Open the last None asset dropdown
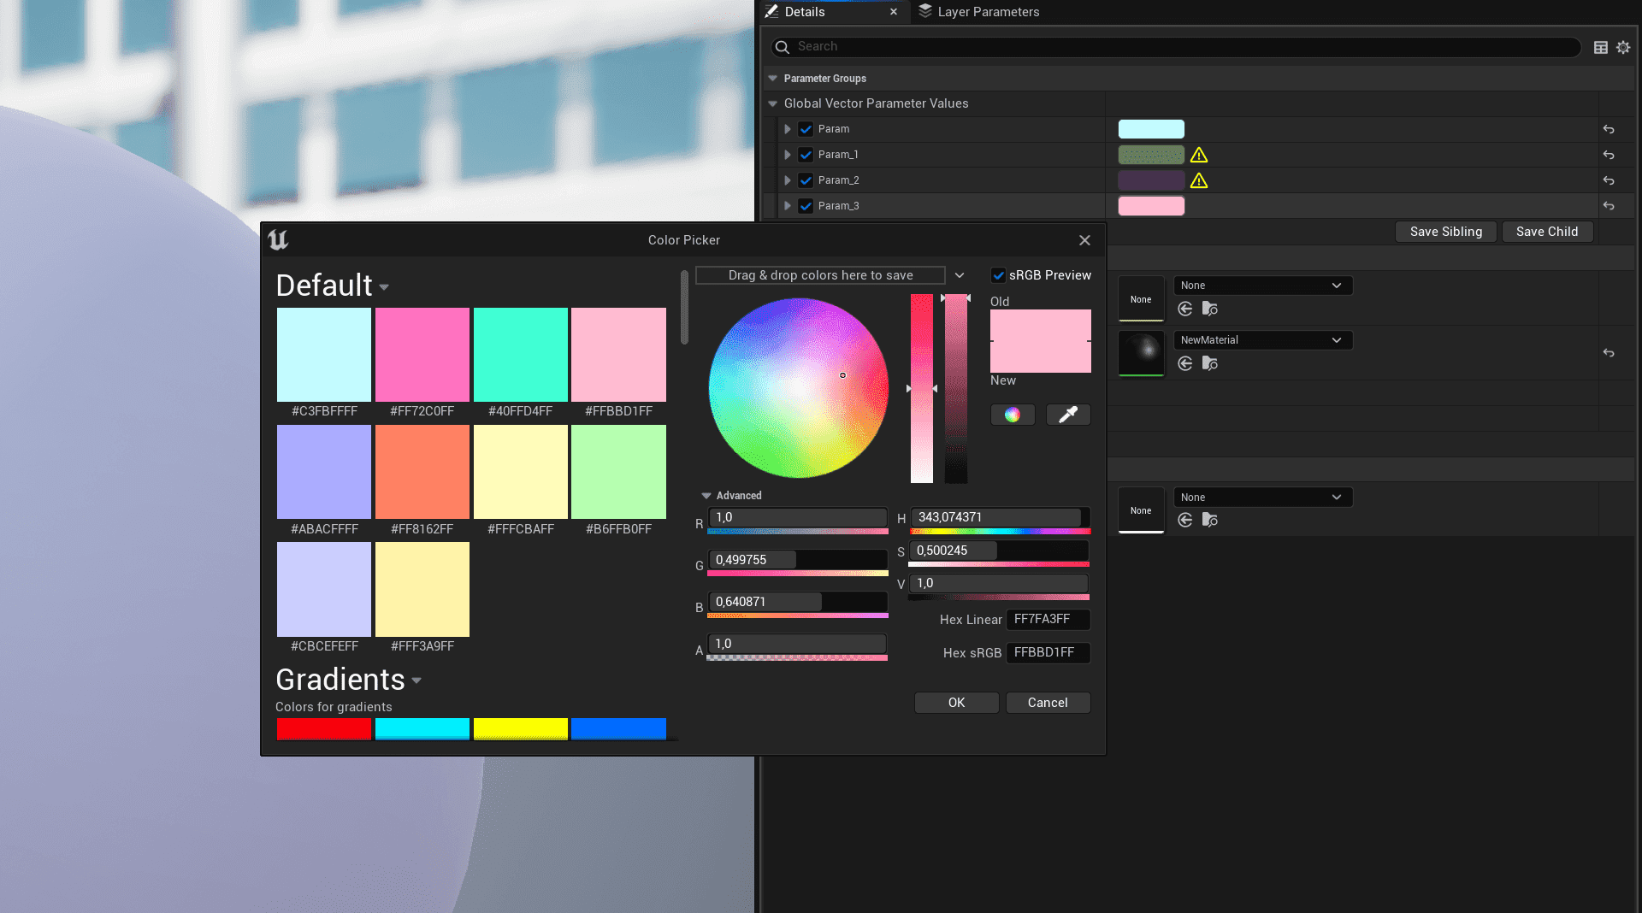The width and height of the screenshot is (1642, 913). point(1263,498)
